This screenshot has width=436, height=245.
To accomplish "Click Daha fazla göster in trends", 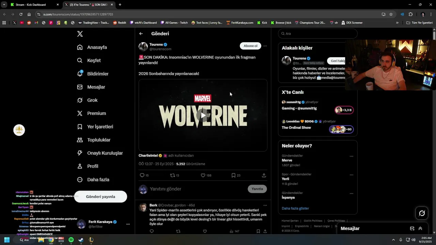I will point(295,208).
